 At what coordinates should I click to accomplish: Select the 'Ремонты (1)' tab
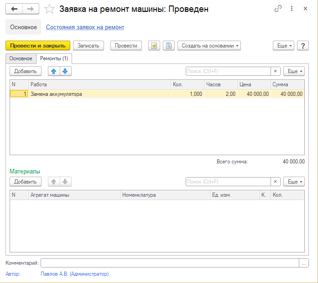(x=54, y=58)
